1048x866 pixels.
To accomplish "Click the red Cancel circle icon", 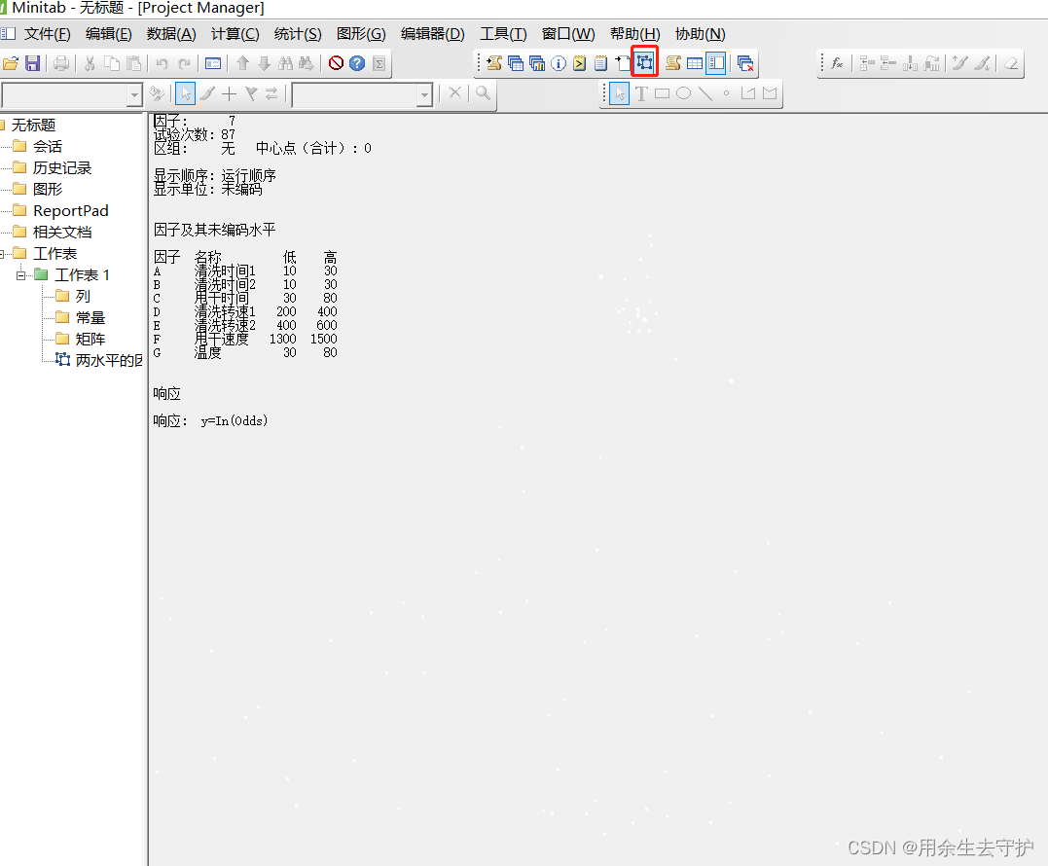I will click(336, 63).
